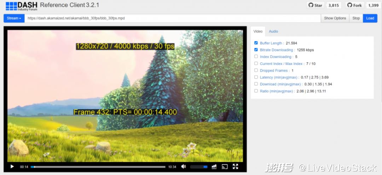The height and width of the screenshot is (175, 382).
Task: Play the video with the play icon
Action: coord(12,167)
